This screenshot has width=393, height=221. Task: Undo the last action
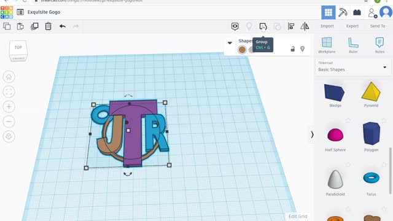click(x=63, y=26)
